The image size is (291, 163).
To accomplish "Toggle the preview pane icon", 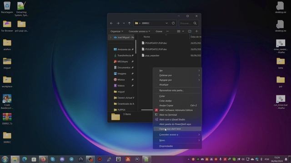I will (190, 31).
